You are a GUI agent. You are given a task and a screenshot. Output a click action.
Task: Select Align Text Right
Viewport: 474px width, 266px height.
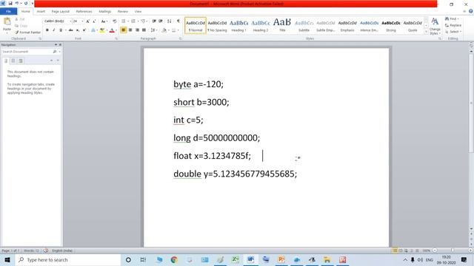point(137,30)
